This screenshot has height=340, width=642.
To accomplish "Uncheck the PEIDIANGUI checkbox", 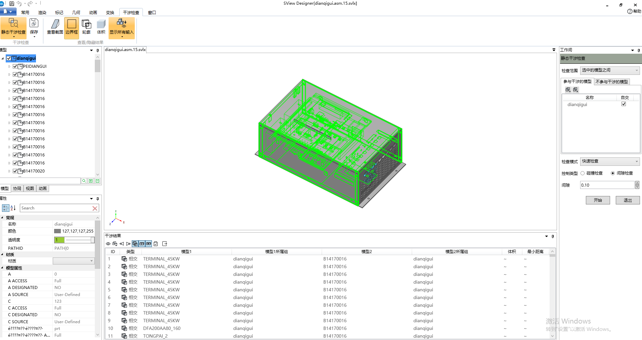I will [15, 66].
